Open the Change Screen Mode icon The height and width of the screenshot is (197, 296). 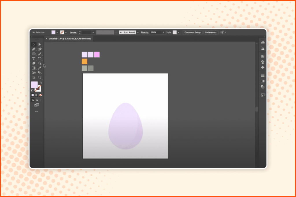point(37,105)
